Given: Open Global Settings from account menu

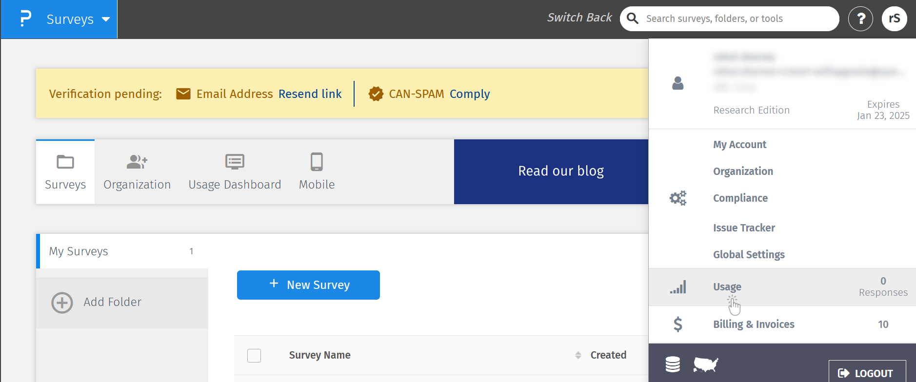Looking at the screenshot, I should click(749, 255).
